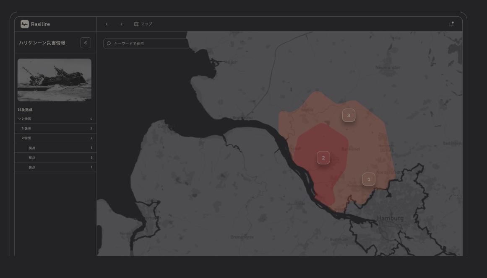Viewport: 487px width, 278px height.
Task: Click the Resilire logo icon
Action: 25,24
